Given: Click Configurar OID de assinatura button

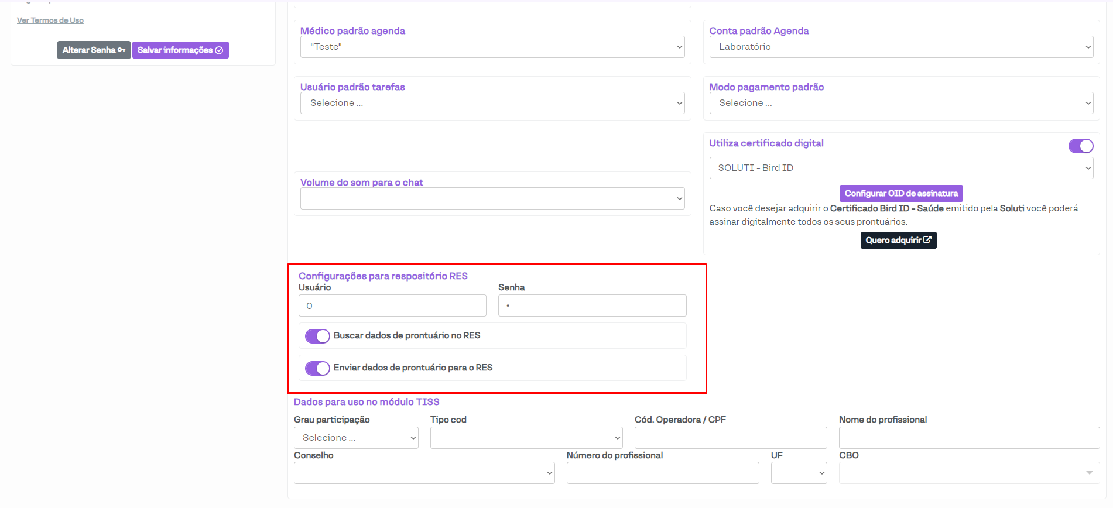Looking at the screenshot, I should [900, 194].
